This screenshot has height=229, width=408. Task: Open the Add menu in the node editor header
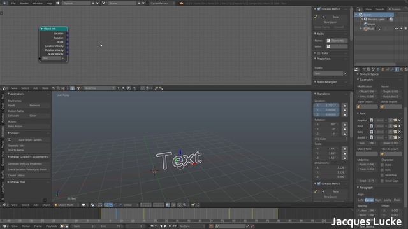[x=36, y=88]
